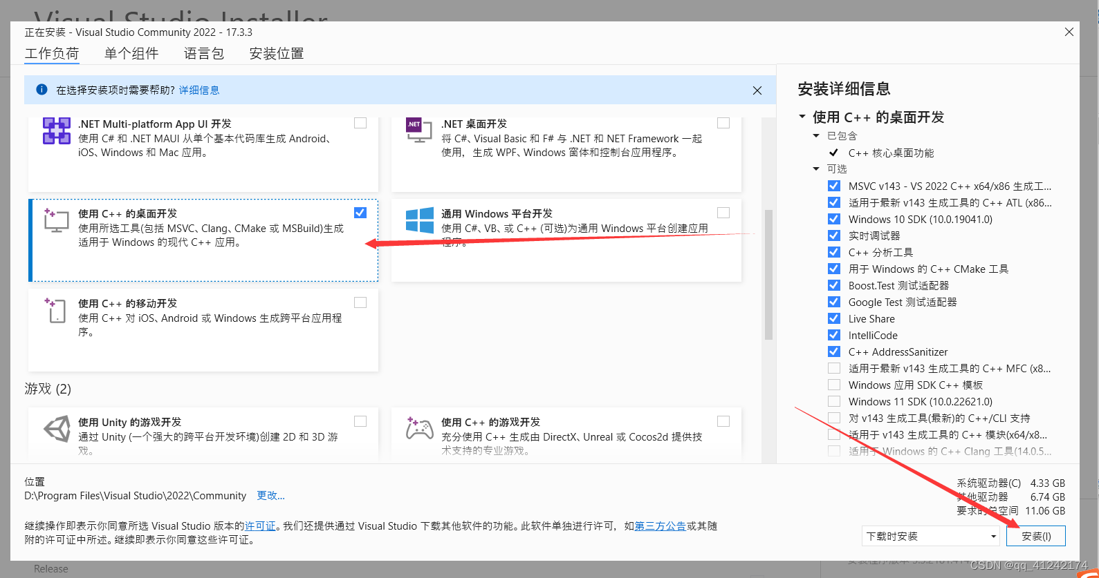
Task: Collapse the 已包含 section
Action: tap(816, 135)
